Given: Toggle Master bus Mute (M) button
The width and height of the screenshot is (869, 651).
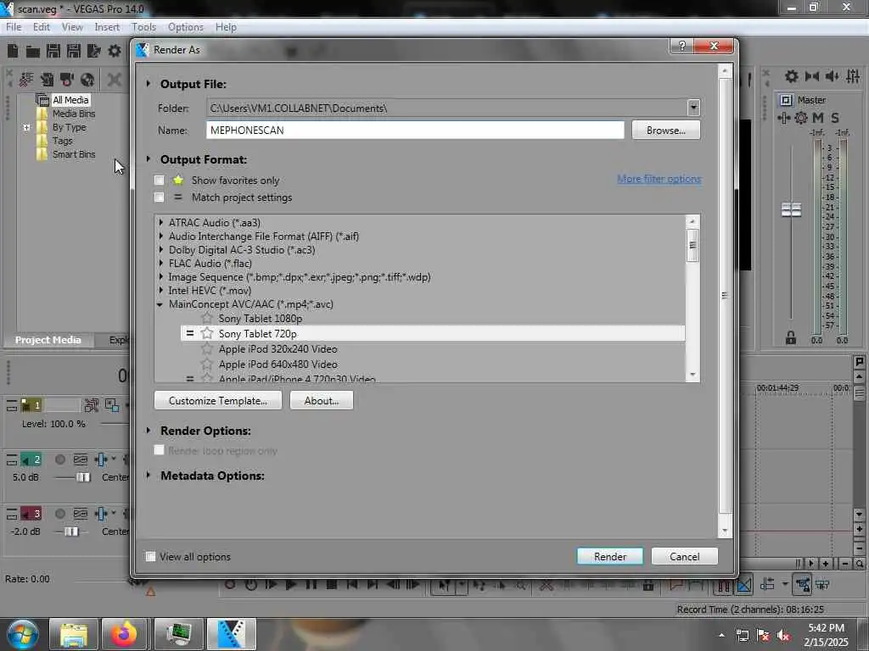Looking at the screenshot, I should [x=817, y=118].
